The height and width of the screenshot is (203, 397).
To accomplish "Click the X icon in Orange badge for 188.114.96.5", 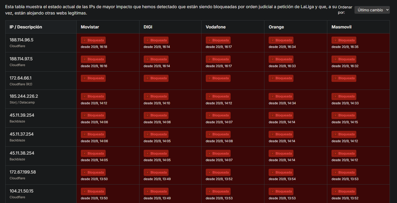I will [x=272, y=40].
